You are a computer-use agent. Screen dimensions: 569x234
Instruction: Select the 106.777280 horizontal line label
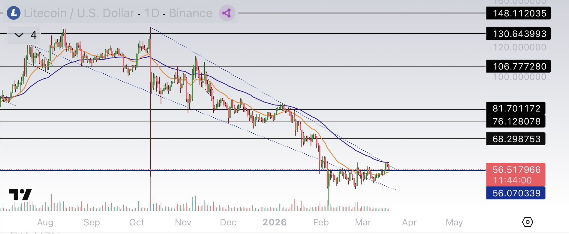[518, 66]
